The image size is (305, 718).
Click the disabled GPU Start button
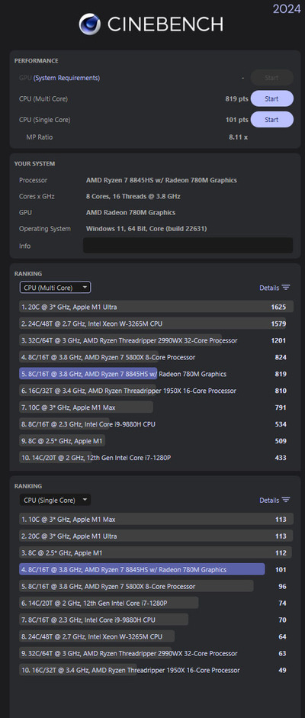click(x=271, y=78)
